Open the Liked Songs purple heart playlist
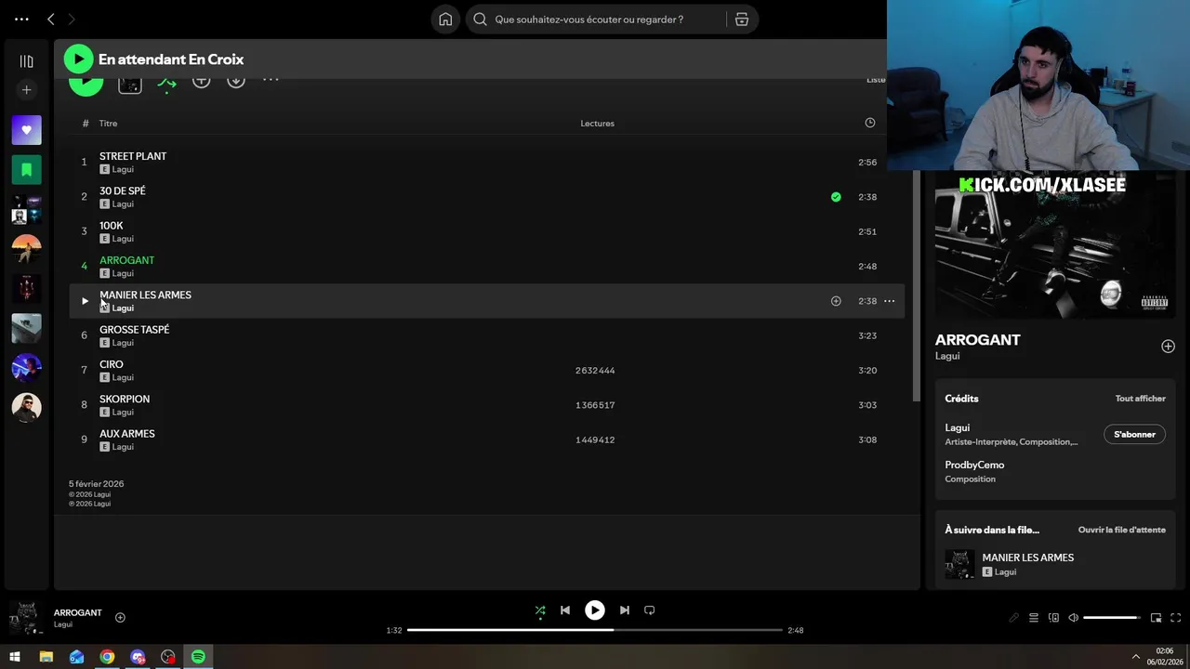 tap(26, 130)
